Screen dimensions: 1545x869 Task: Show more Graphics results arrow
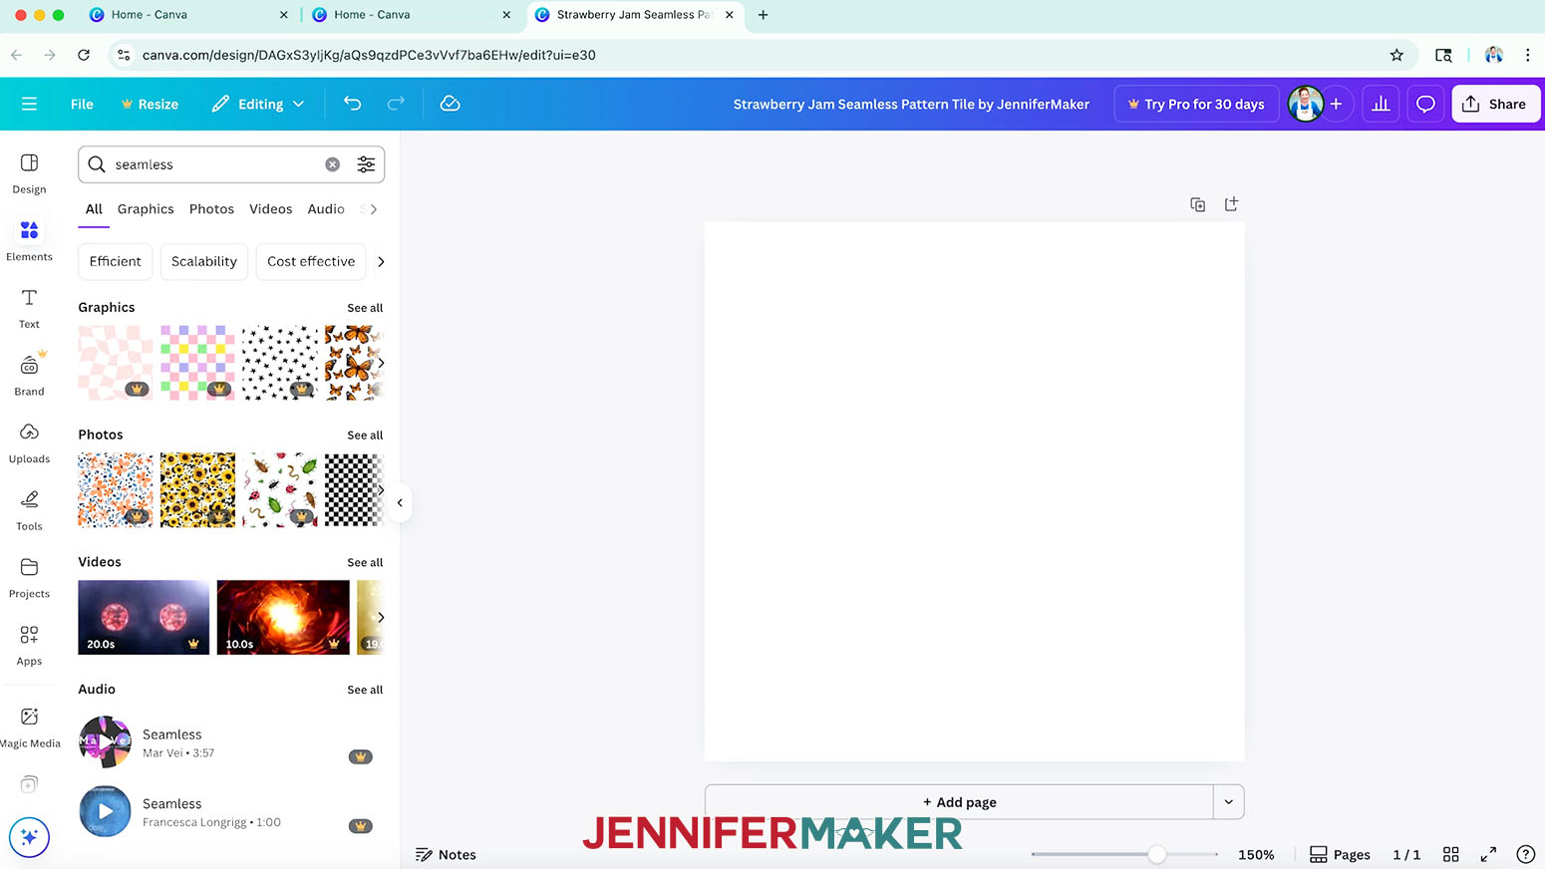point(381,363)
